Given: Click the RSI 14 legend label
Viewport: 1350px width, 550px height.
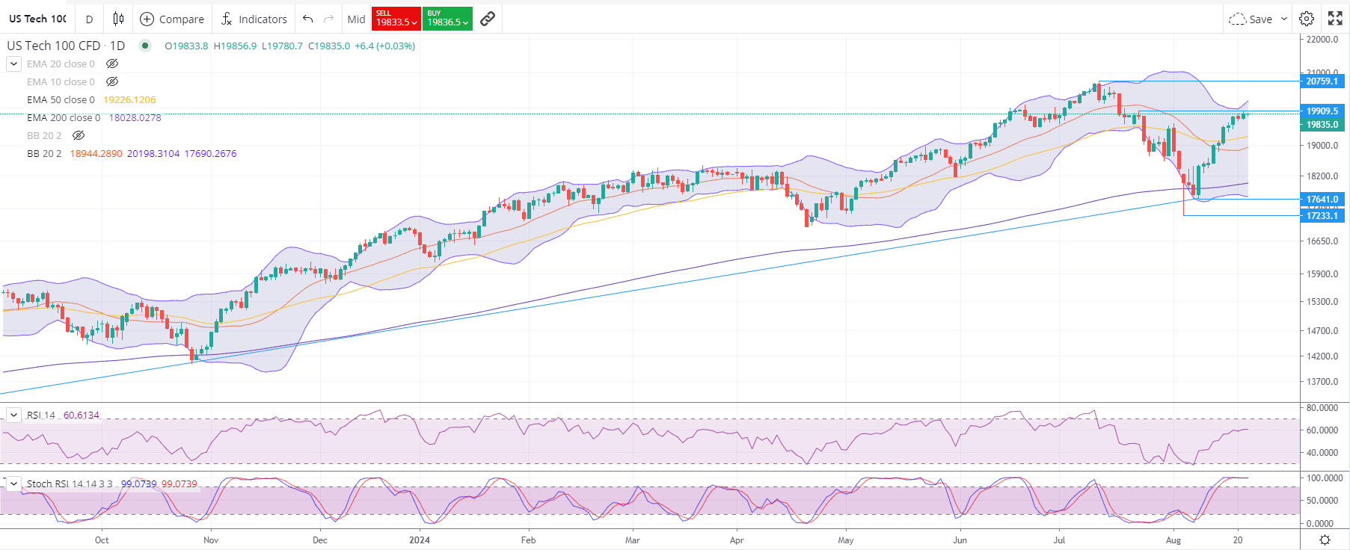Looking at the screenshot, I should tap(41, 415).
